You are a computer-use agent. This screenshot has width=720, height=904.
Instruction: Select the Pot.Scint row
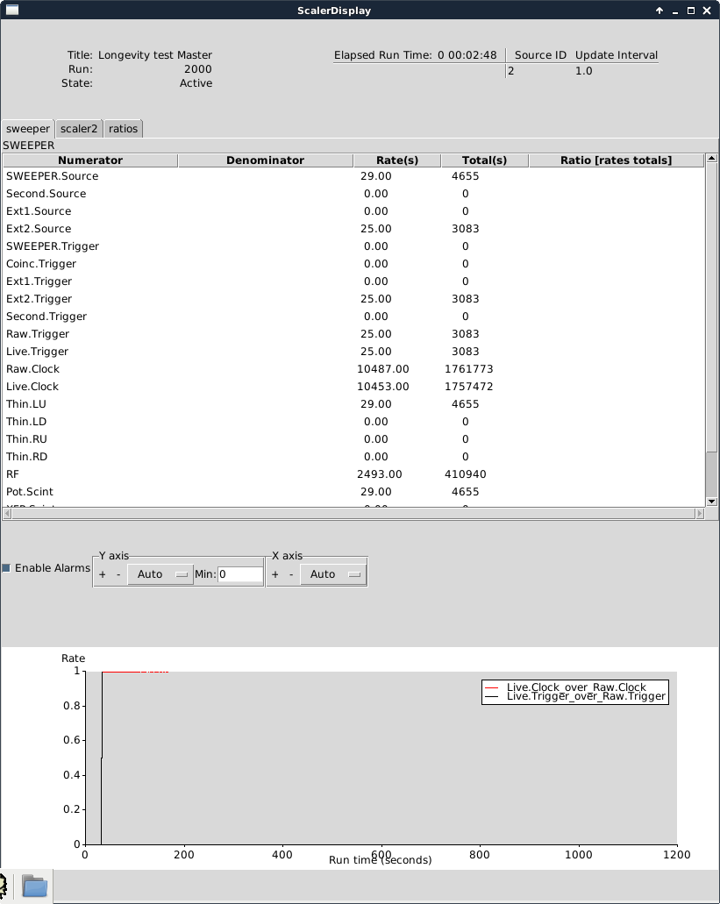[354, 492]
